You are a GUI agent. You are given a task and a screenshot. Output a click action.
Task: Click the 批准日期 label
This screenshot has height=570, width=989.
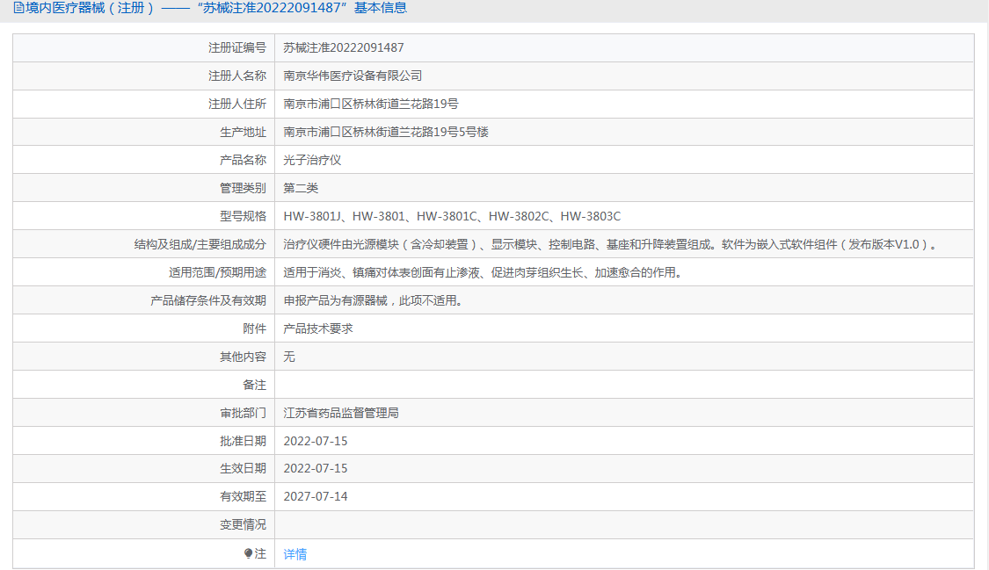(x=243, y=441)
